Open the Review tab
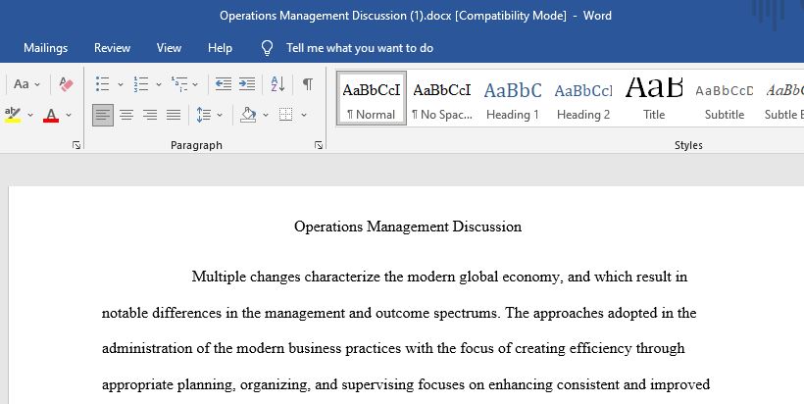 tap(112, 48)
